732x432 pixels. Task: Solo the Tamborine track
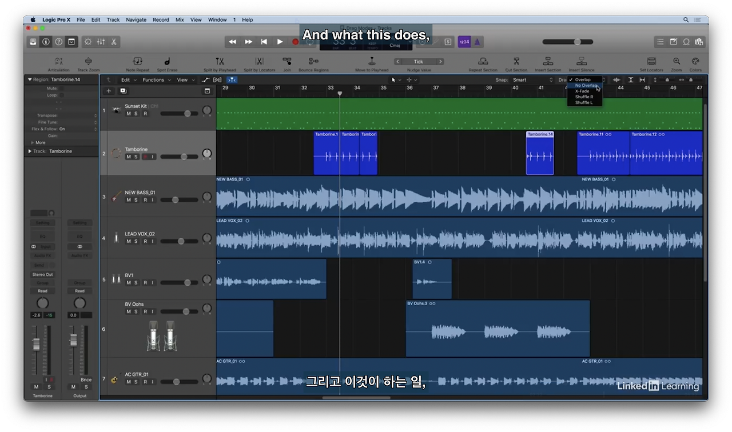(136, 157)
